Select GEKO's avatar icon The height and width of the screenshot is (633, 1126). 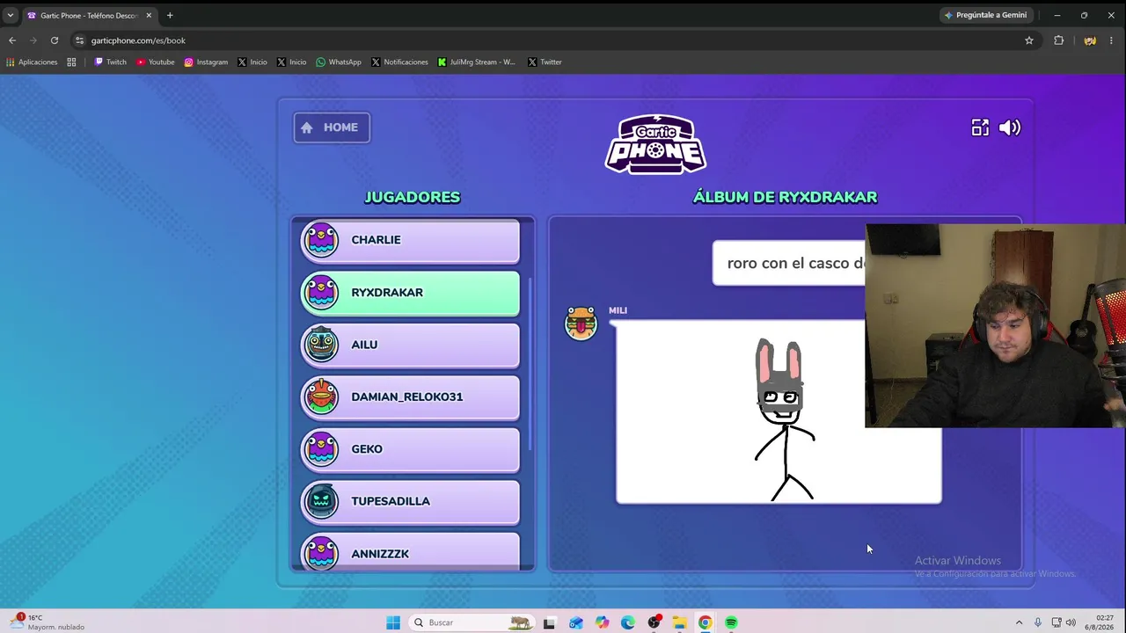(x=321, y=449)
